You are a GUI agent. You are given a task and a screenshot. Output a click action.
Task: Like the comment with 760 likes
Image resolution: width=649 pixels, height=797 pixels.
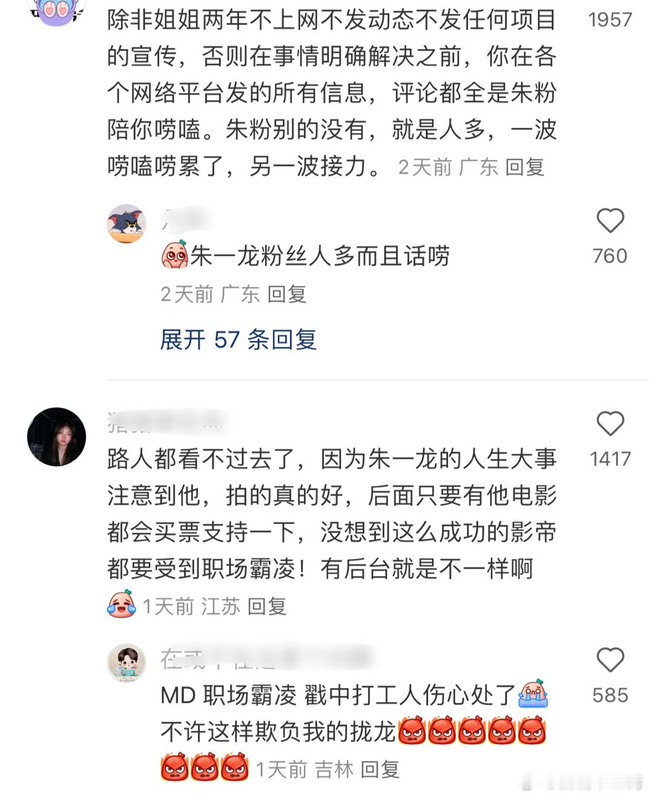[610, 221]
